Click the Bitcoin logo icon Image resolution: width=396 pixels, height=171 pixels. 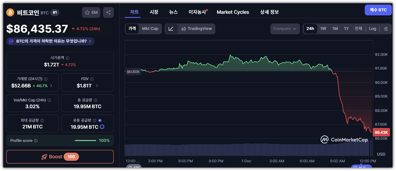[x=10, y=12]
